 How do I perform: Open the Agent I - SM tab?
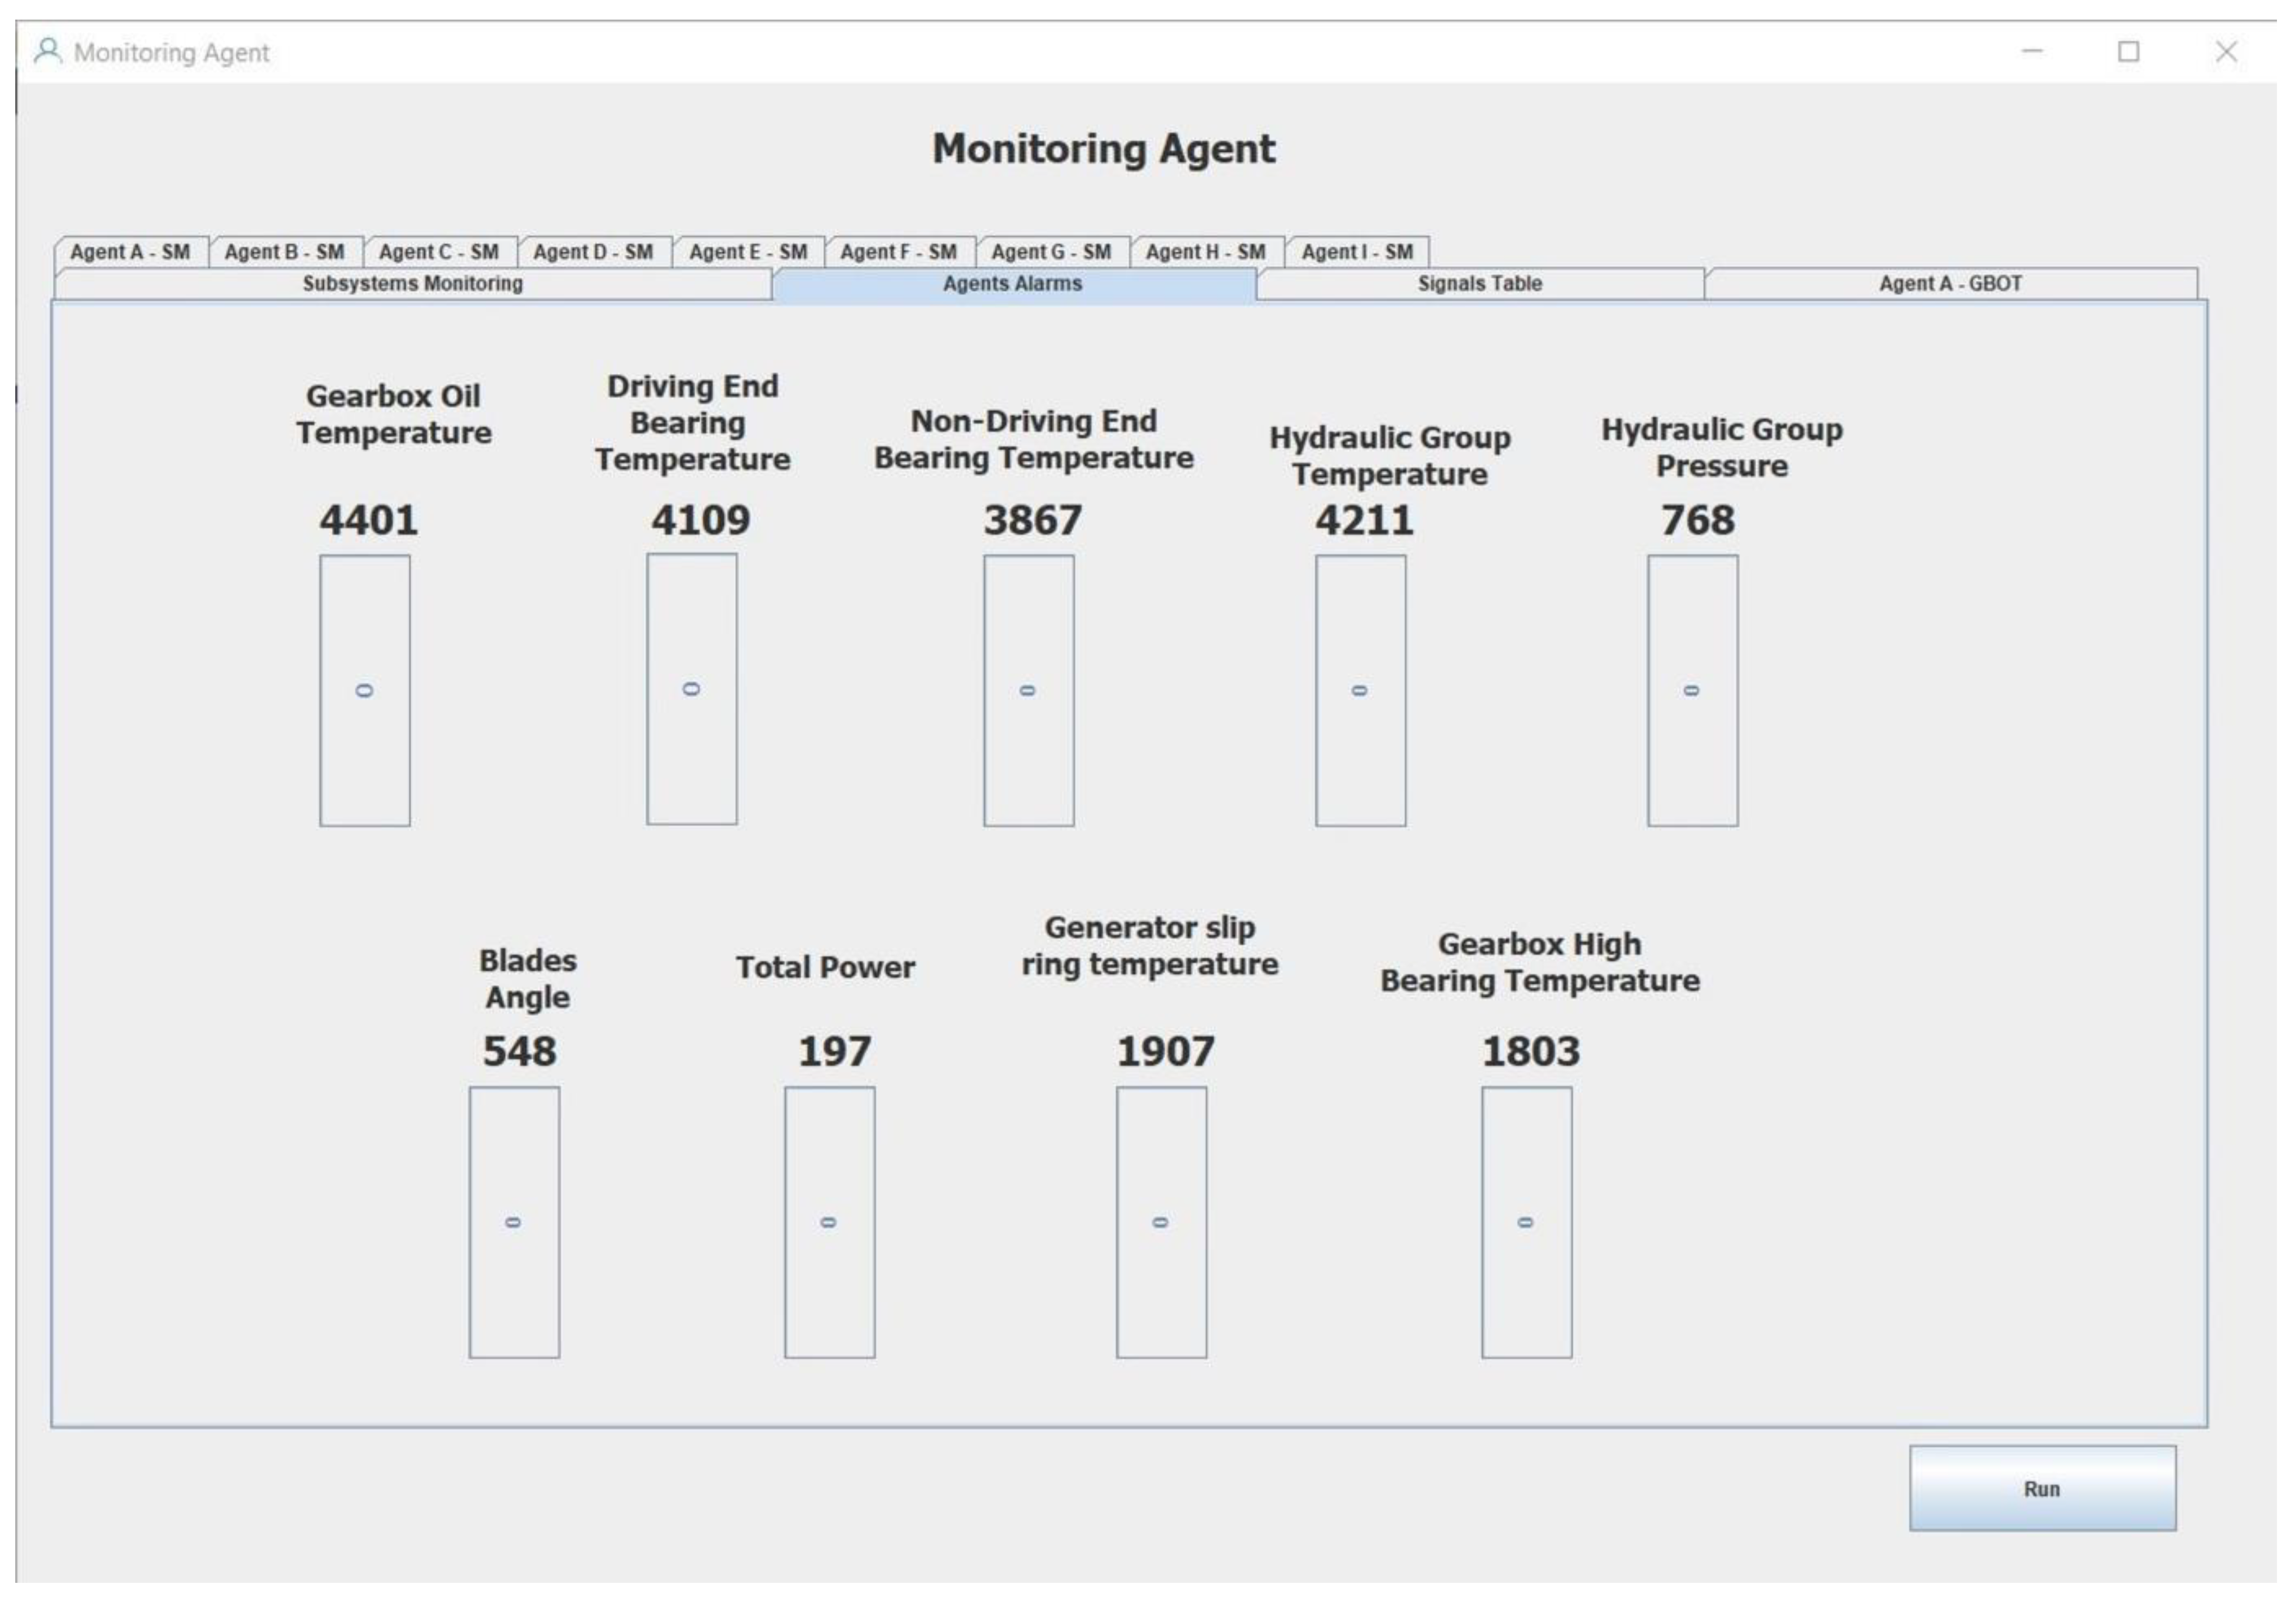point(1357,252)
